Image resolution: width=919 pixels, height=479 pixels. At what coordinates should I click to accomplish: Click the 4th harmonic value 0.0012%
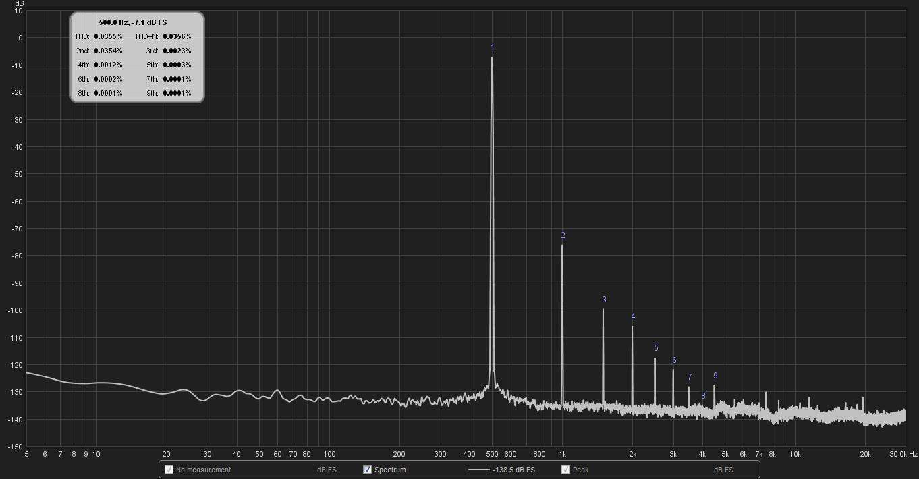tap(108, 65)
